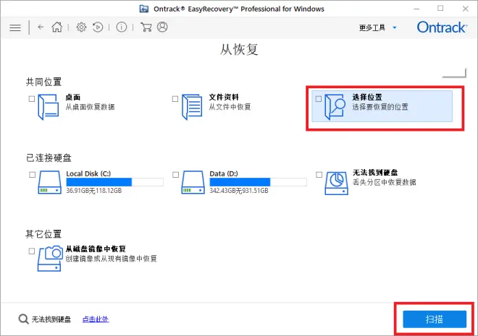Click 342.43GB无931.51GB size text
478x336 pixels.
click(x=239, y=191)
